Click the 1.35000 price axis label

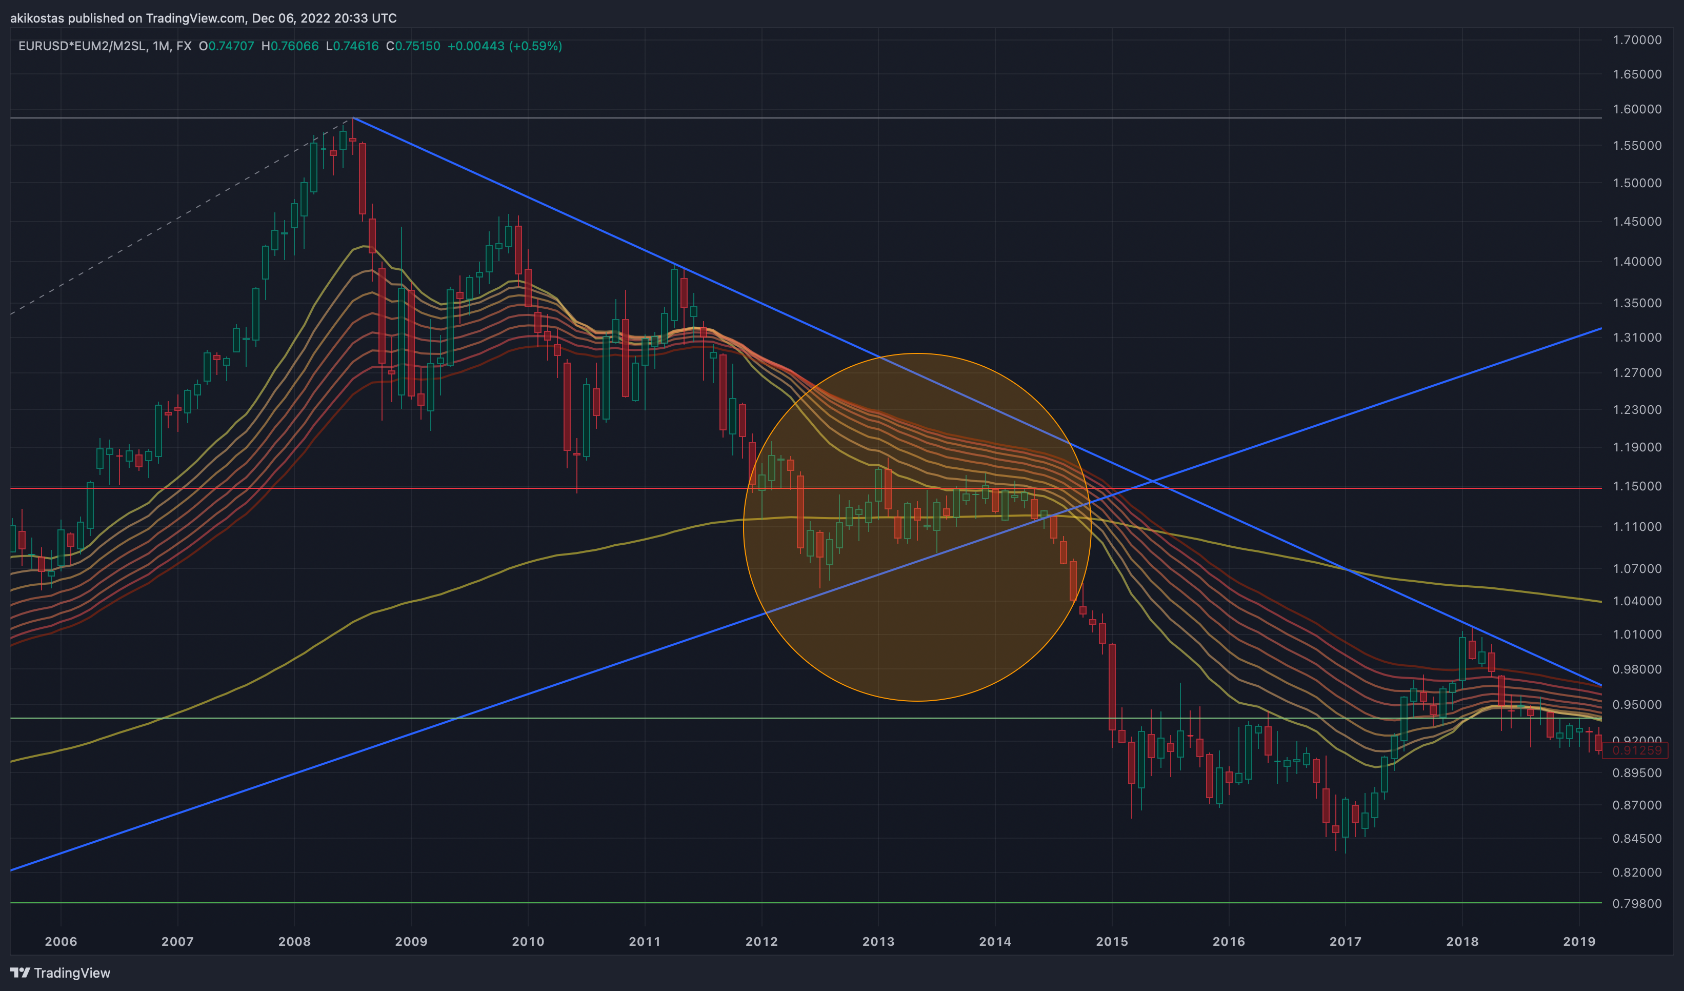[x=1637, y=303]
